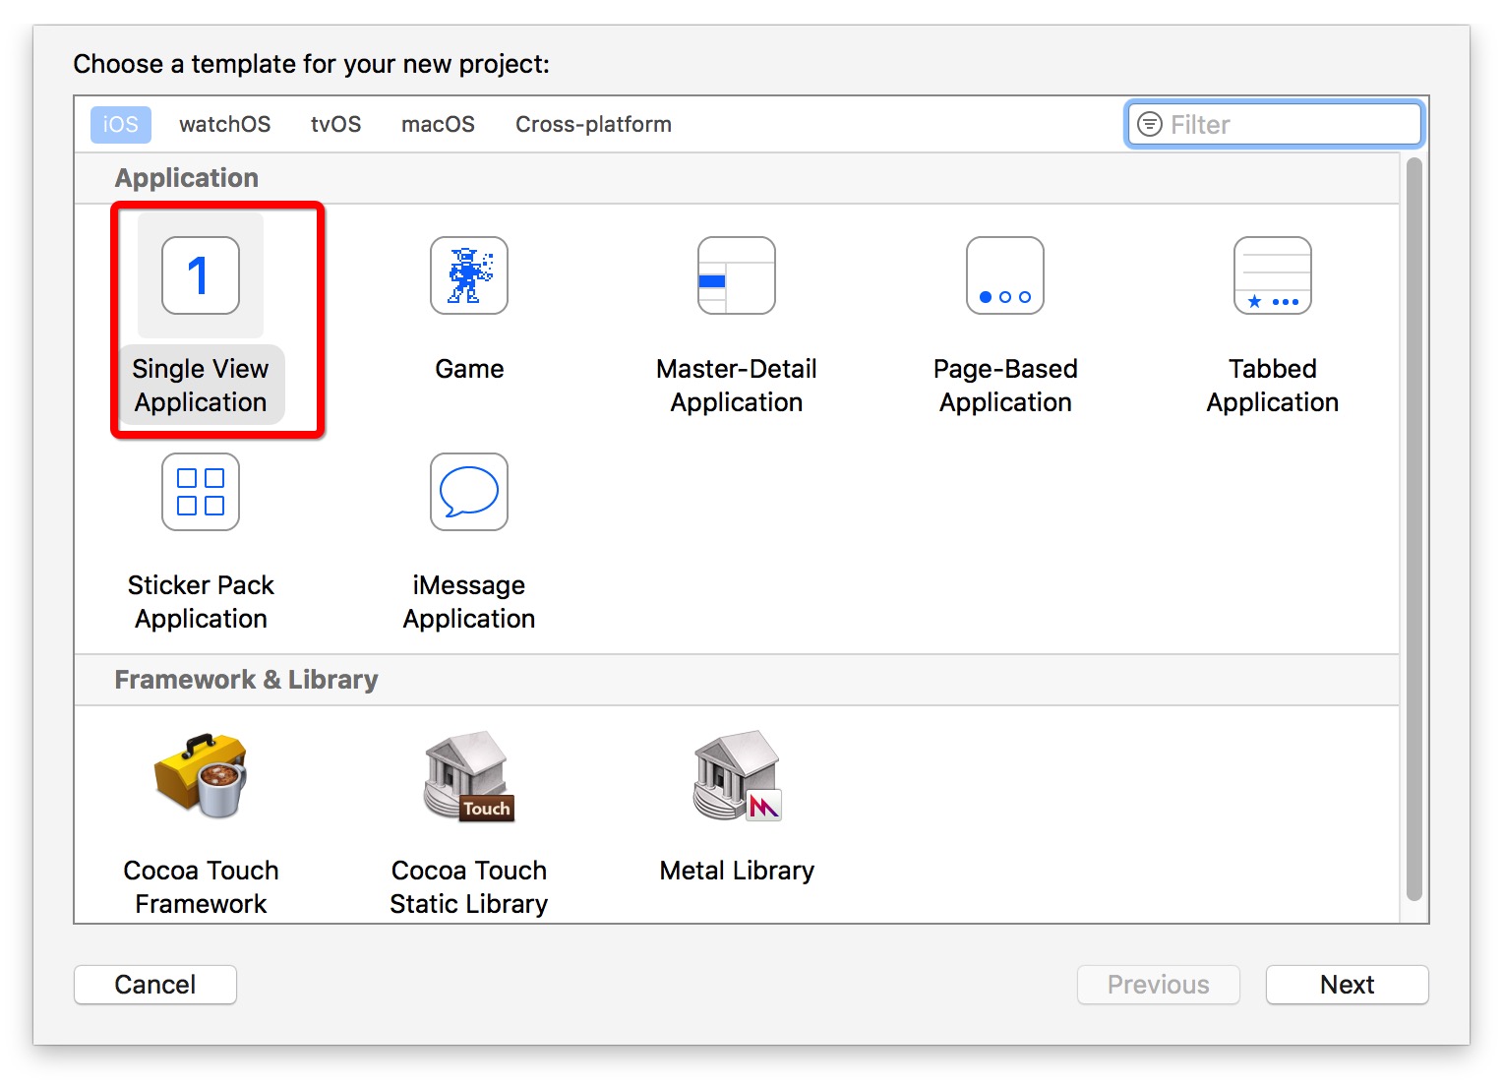Click the Cancel button
Viewport: 1503px width, 1086px height.
click(x=155, y=985)
